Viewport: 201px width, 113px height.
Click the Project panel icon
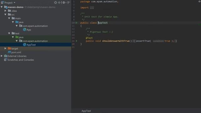coord(3,3)
